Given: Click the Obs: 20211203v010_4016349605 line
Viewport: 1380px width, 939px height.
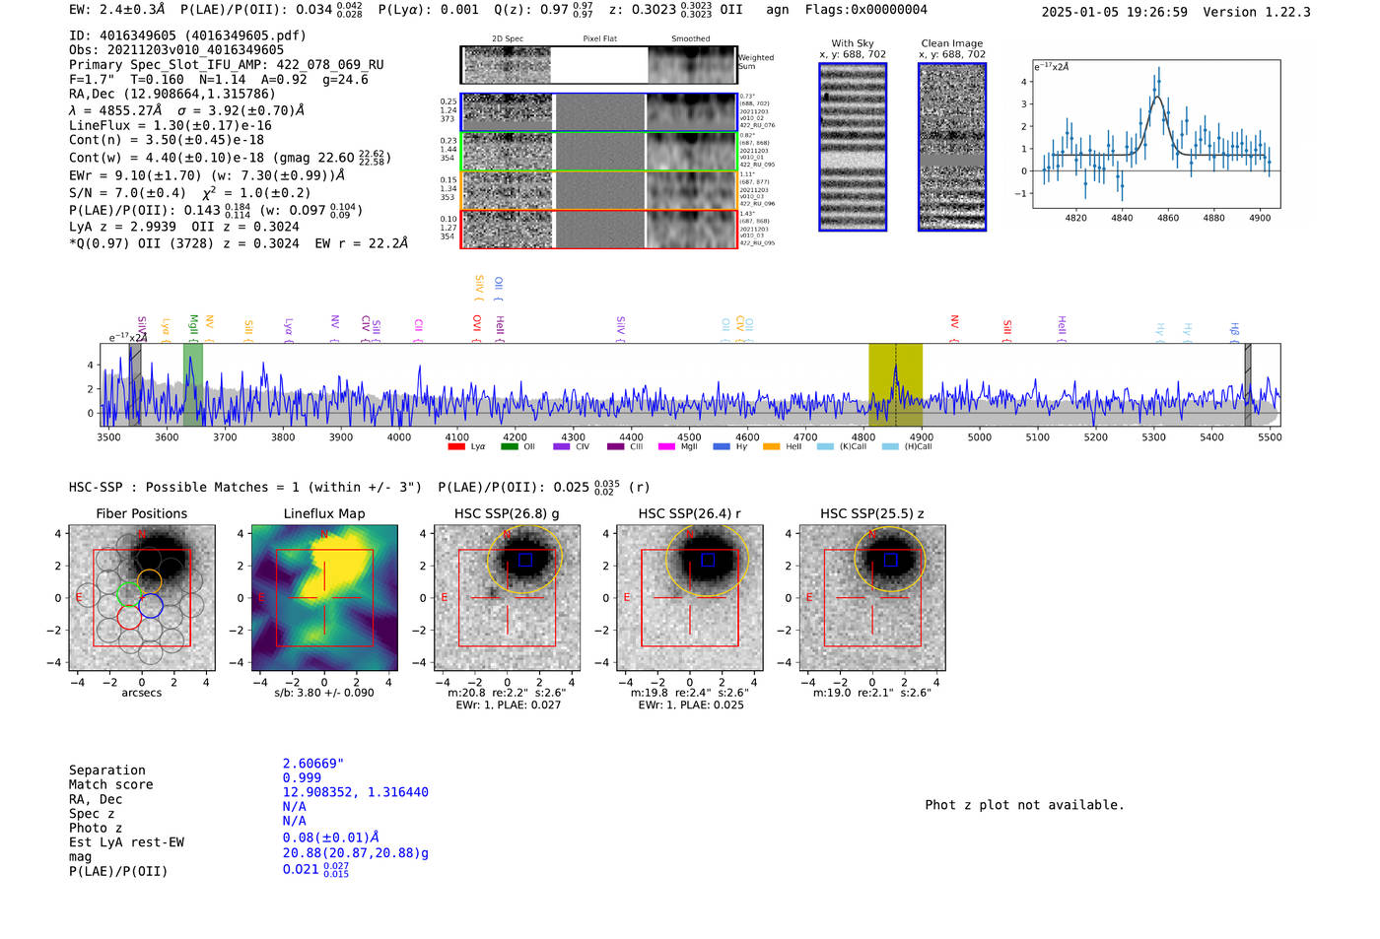Looking at the screenshot, I should tap(176, 50).
